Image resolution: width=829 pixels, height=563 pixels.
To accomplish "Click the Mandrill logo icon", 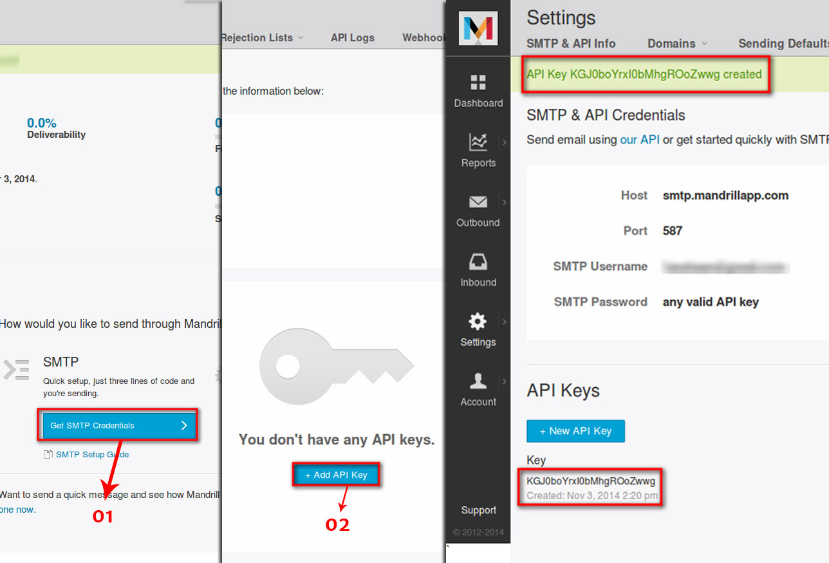I will pyautogui.click(x=478, y=28).
